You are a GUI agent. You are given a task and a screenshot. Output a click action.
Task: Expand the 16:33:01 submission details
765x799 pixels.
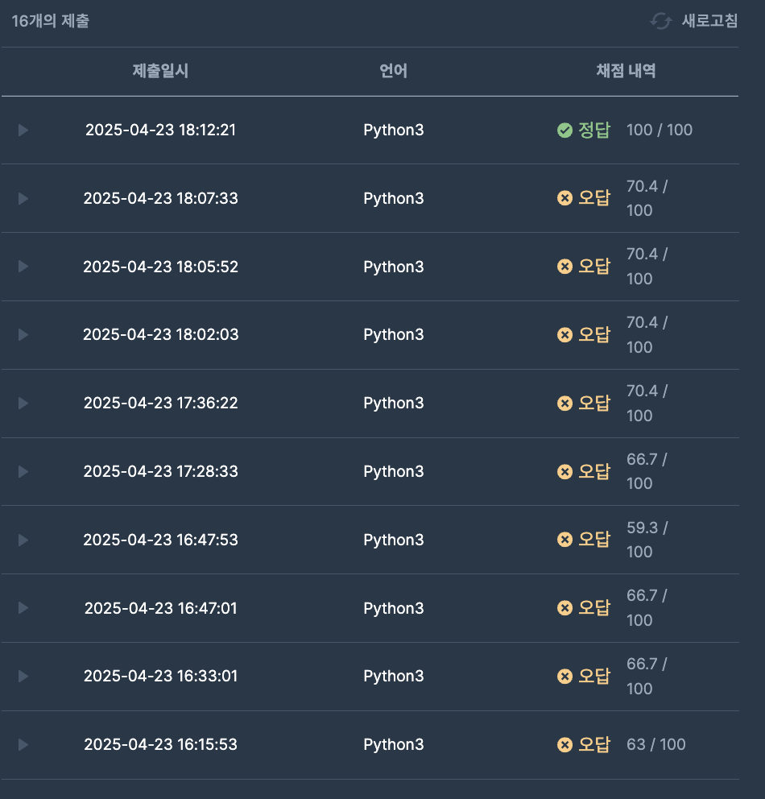(23, 677)
